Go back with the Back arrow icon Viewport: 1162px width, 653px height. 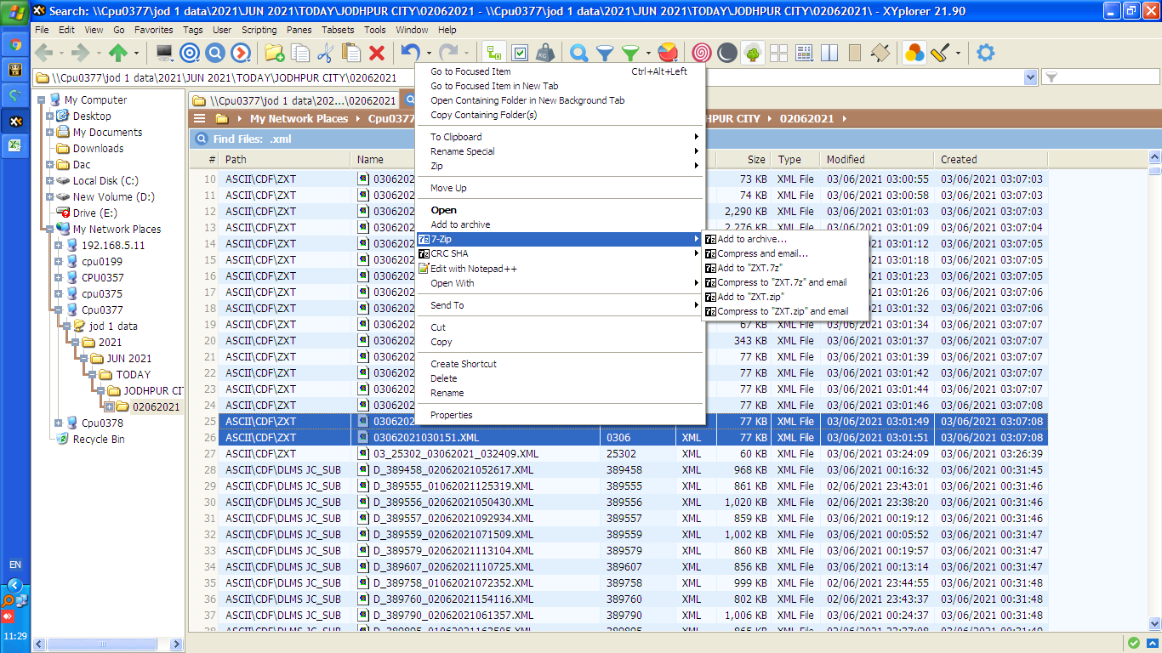(43, 54)
